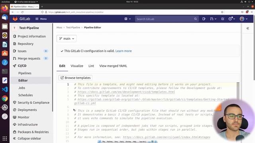The height and width of the screenshot is (143, 255).
Task: Expand the right drawer chevron
Action: click(247, 28)
